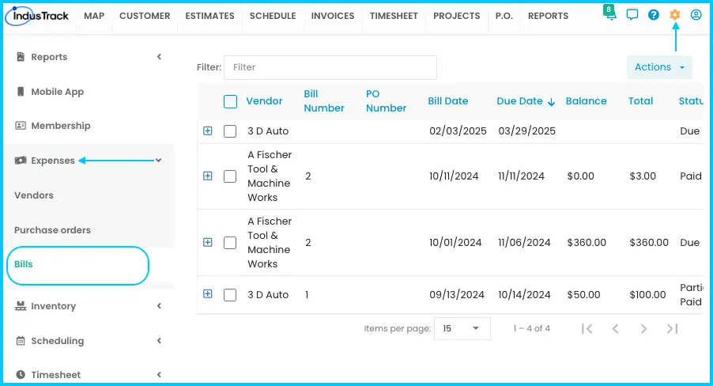Viewport: 713px width, 386px height.
Task: Open the notifications bell with badge 8
Action: pyautogui.click(x=609, y=13)
